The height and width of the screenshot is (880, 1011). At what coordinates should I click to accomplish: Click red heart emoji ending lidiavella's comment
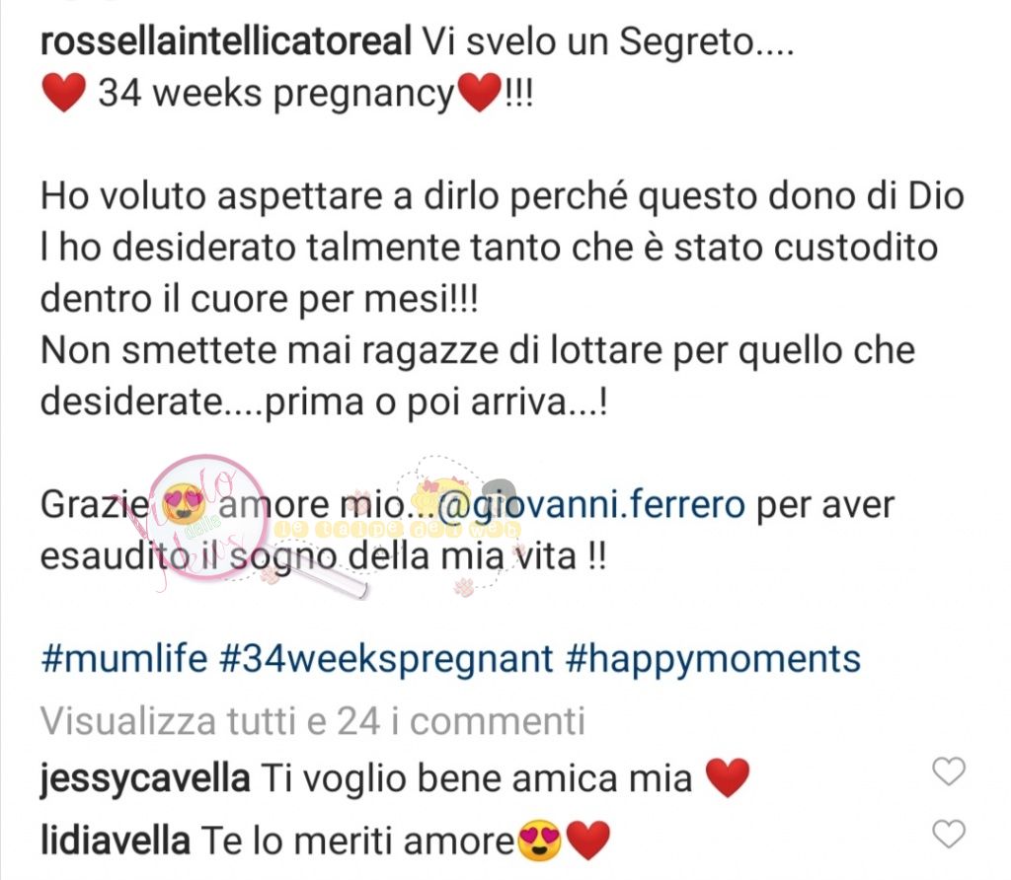(x=588, y=841)
